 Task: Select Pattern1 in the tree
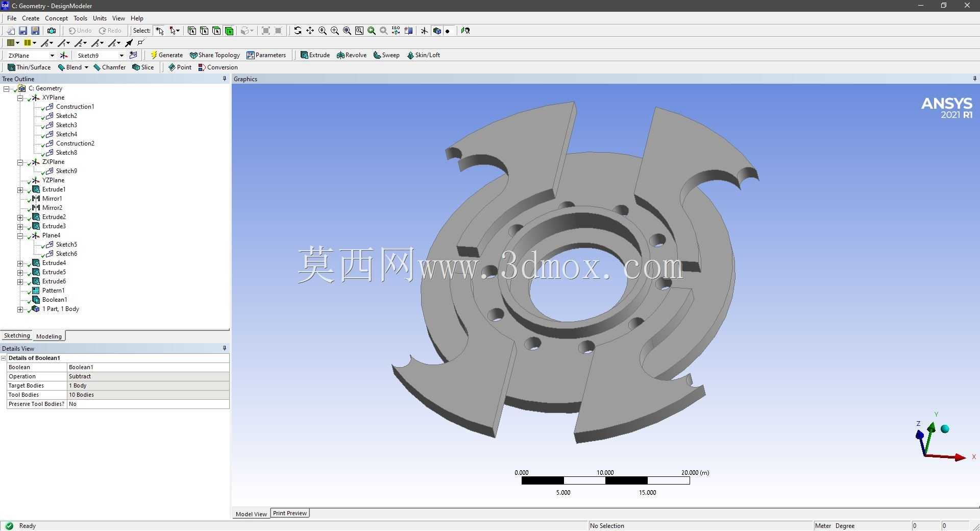(x=53, y=291)
